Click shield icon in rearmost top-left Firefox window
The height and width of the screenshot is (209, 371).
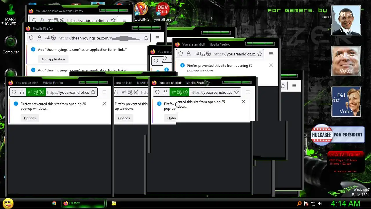[34, 21]
